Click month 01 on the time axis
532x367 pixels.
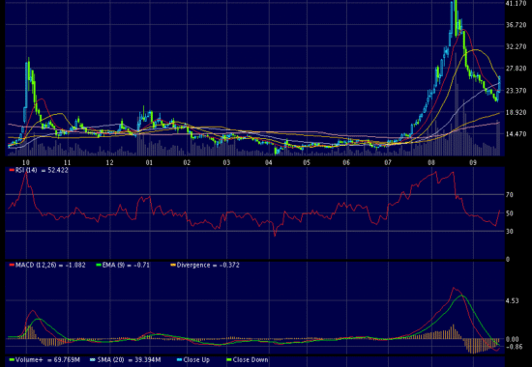(x=149, y=162)
